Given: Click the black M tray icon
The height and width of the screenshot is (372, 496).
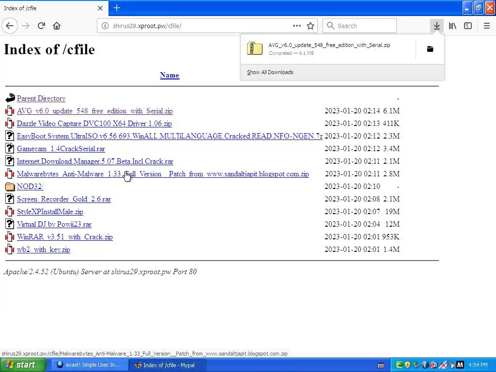Looking at the screenshot, I should click(x=460, y=365).
